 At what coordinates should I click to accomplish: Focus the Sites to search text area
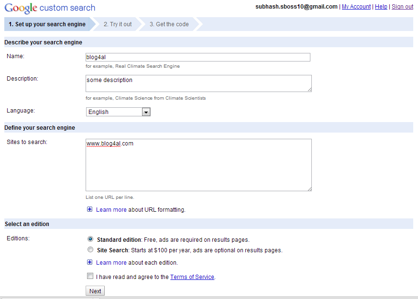pos(198,165)
